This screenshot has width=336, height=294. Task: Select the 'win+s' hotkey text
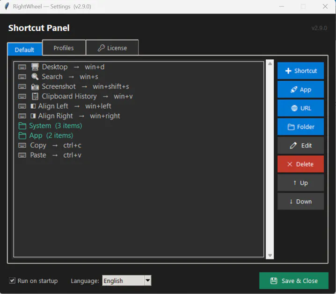[x=89, y=77]
